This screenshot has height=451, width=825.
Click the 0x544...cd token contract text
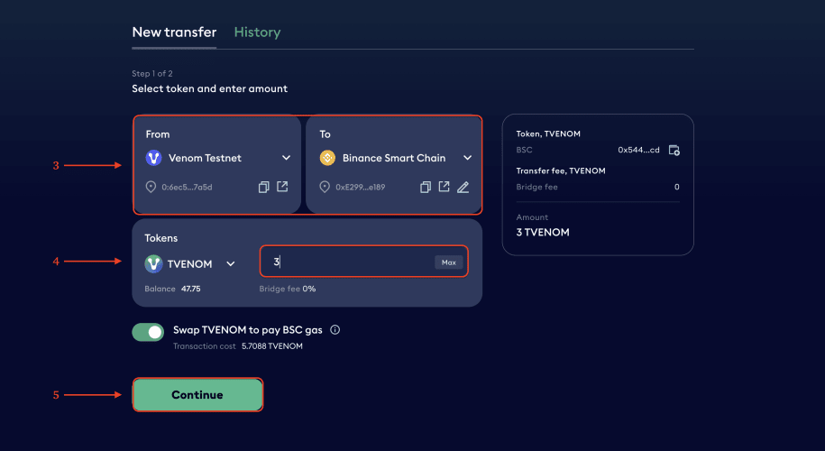638,150
